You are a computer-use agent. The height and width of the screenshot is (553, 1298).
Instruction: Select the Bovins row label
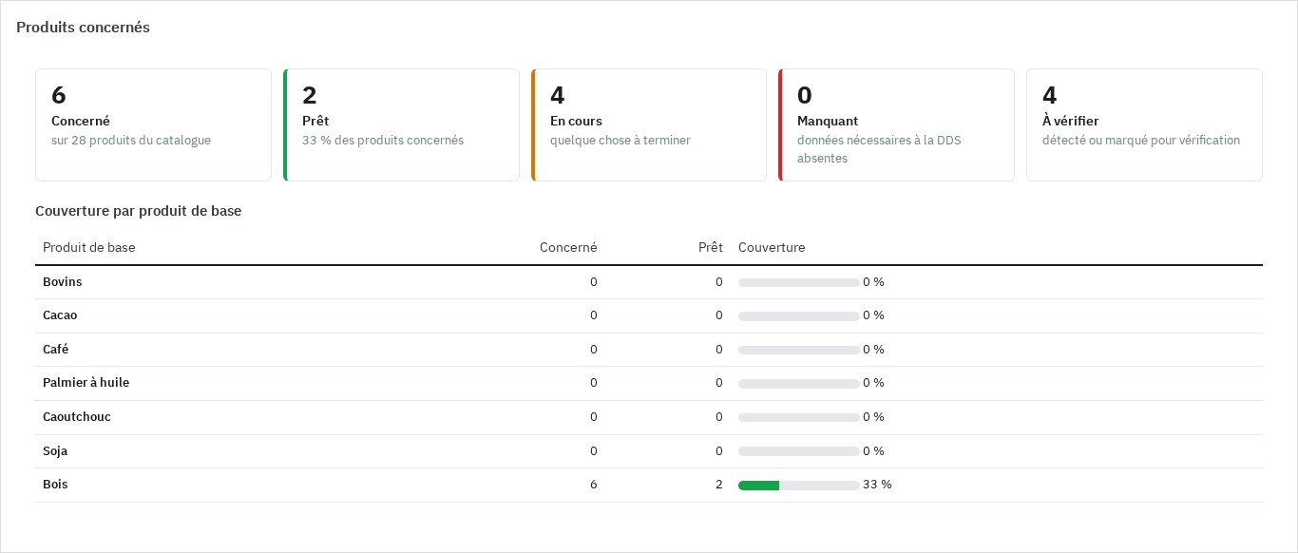[63, 282]
